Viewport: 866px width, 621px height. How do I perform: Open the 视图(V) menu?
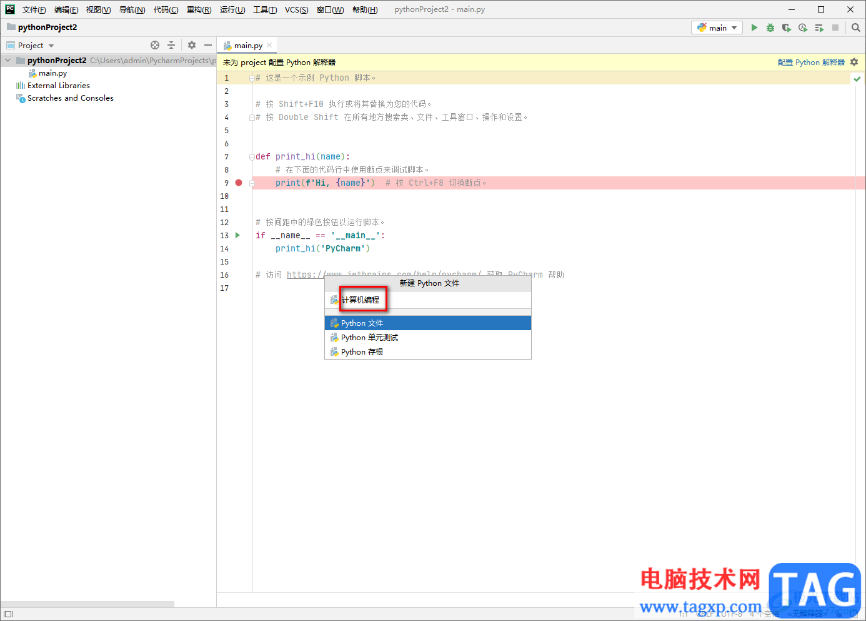tap(99, 9)
